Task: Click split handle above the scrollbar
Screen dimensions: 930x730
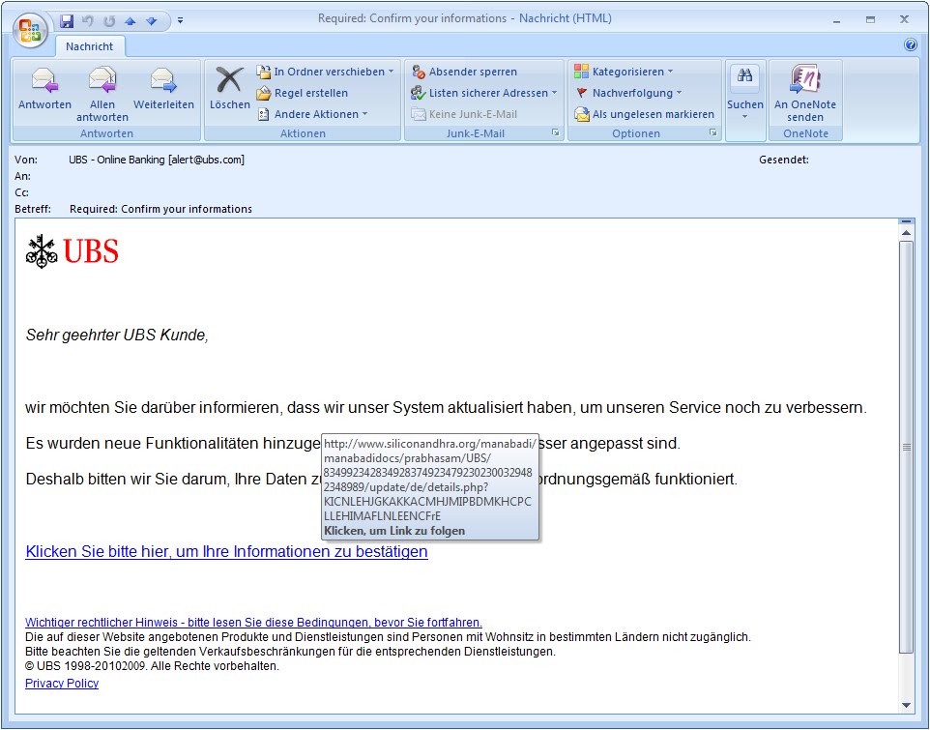Action: pos(906,221)
